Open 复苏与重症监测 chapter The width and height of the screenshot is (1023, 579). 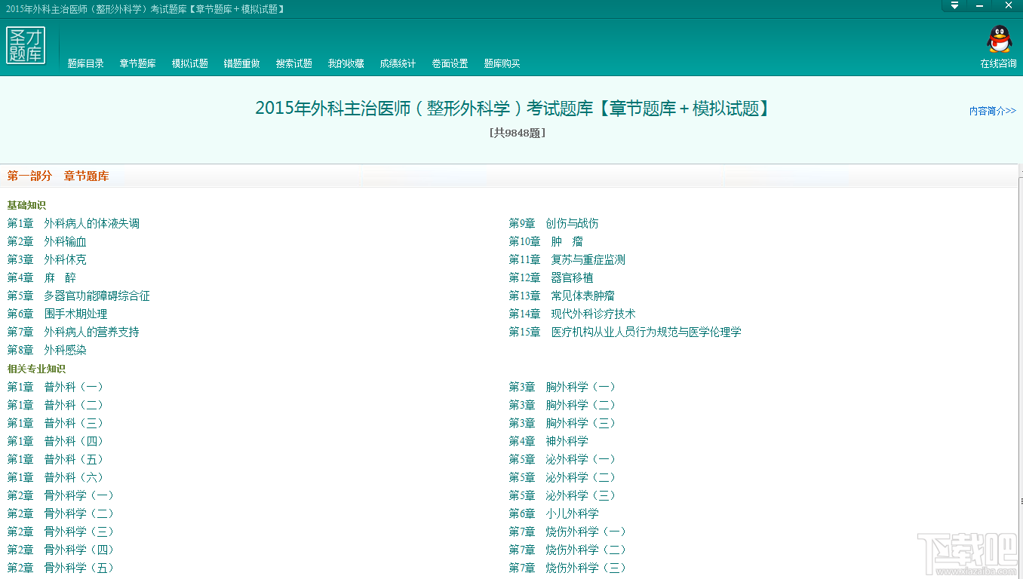pos(567,259)
